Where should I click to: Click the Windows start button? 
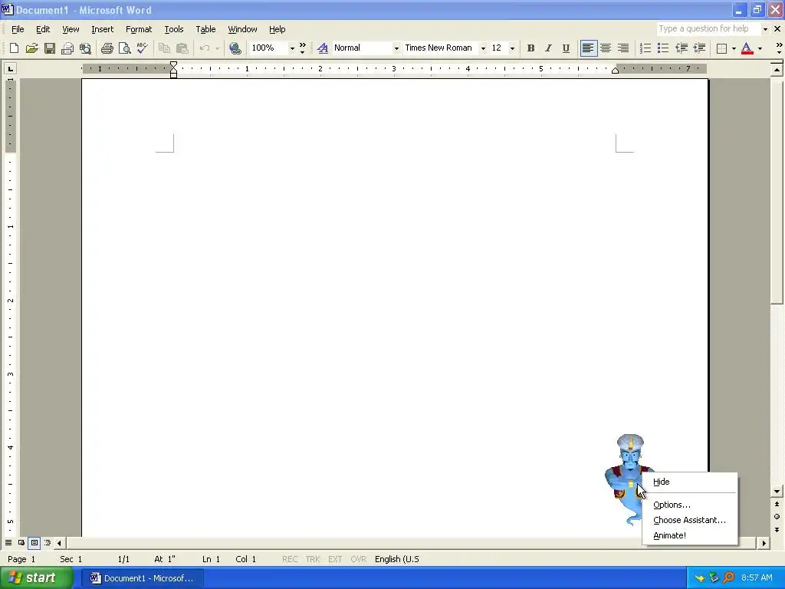(36, 578)
